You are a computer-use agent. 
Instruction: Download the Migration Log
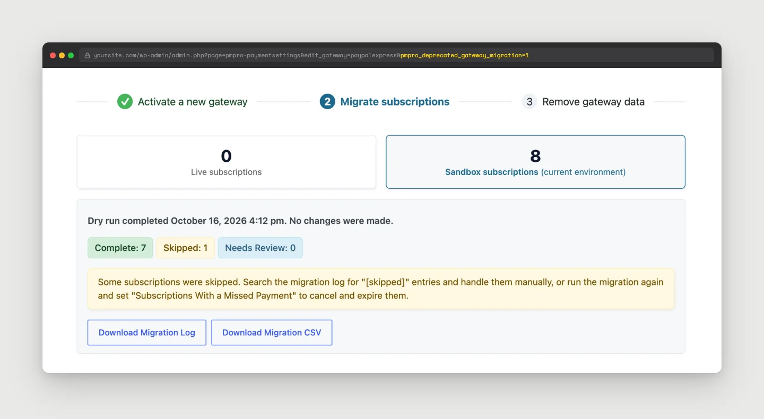tap(147, 333)
